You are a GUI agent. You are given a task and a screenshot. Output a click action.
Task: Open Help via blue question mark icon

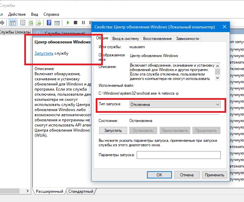coord(49,23)
